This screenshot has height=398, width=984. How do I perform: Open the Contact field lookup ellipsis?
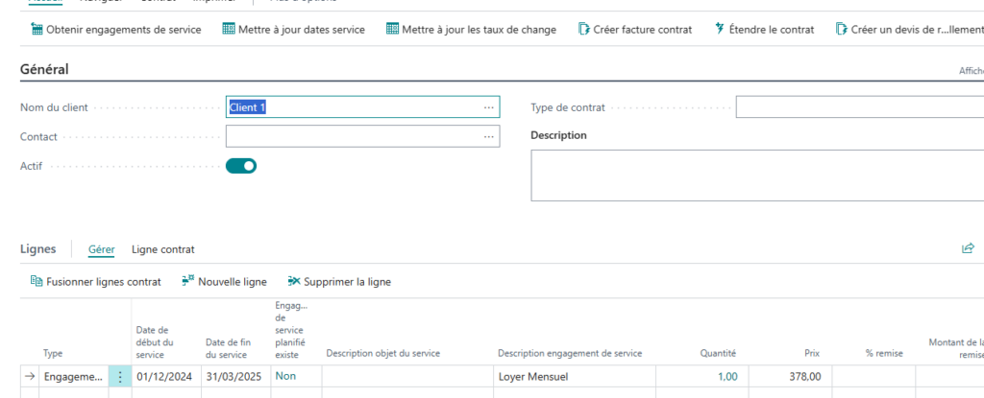[488, 137]
